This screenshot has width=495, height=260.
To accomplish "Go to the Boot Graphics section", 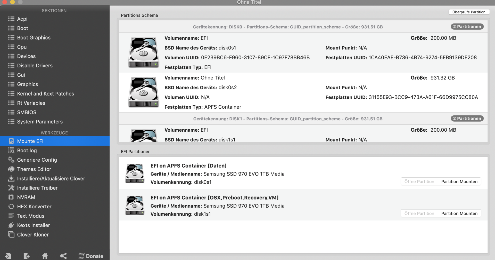I will point(55,37).
